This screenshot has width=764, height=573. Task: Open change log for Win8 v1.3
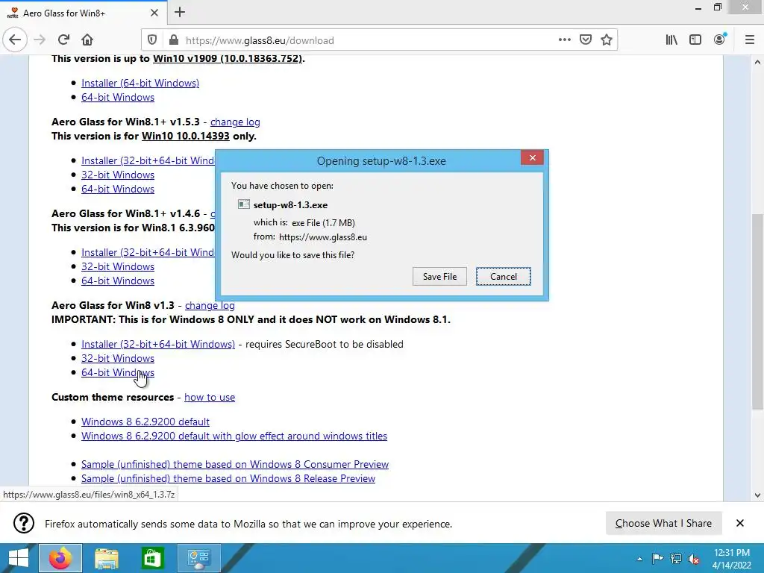point(210,305)
